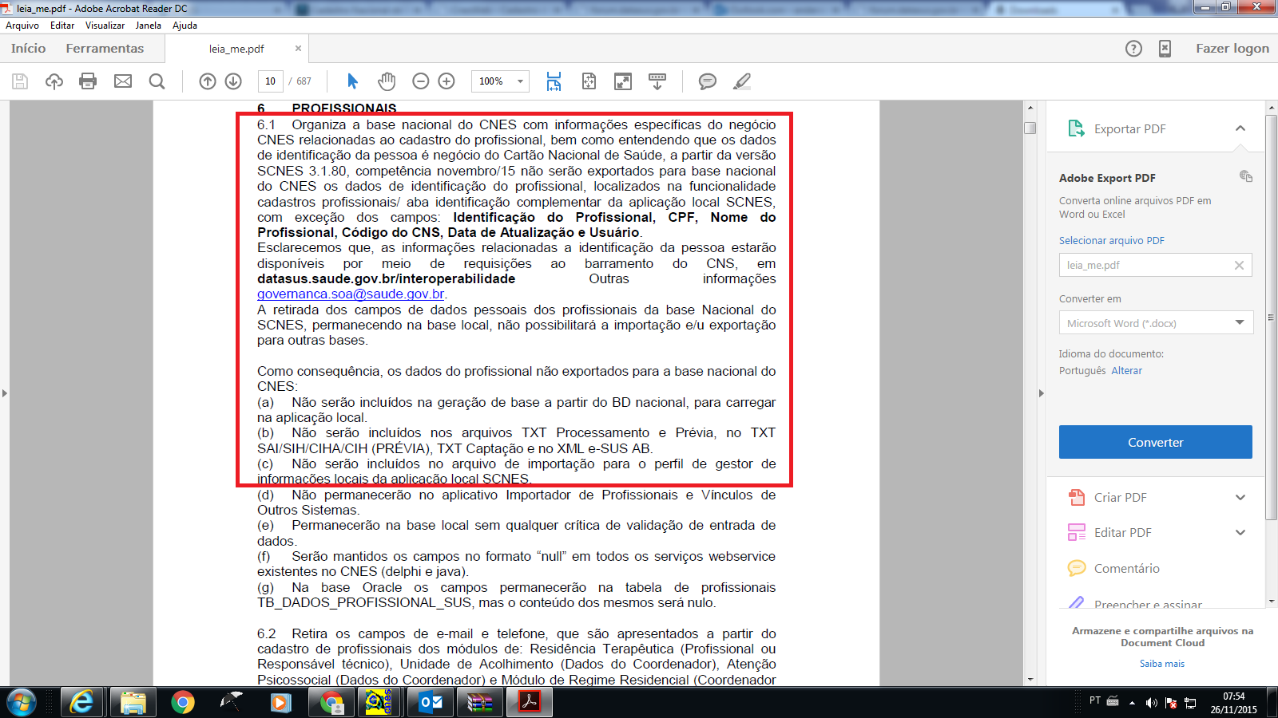Open the zoom percentage dropdown
This screenshot has width=1278, height=718.
tap(519, 81)
